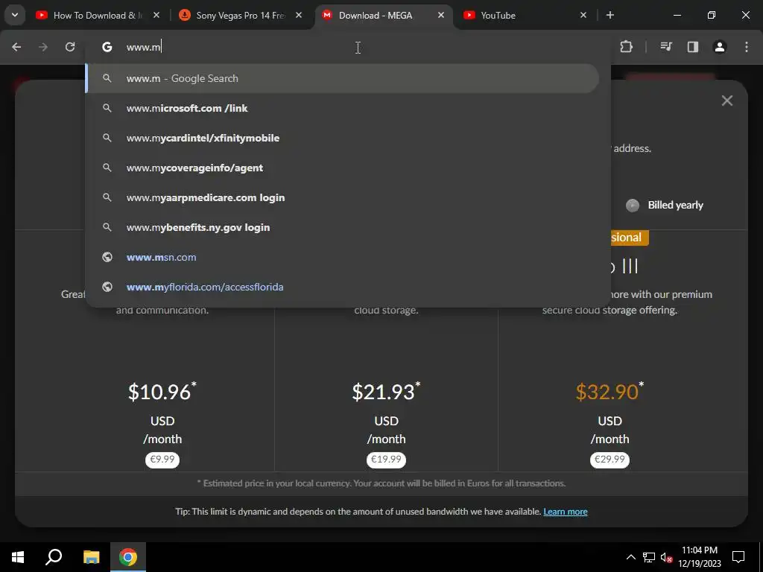Switch to Sony Vegas Pro 14 tab

(240, 15)
